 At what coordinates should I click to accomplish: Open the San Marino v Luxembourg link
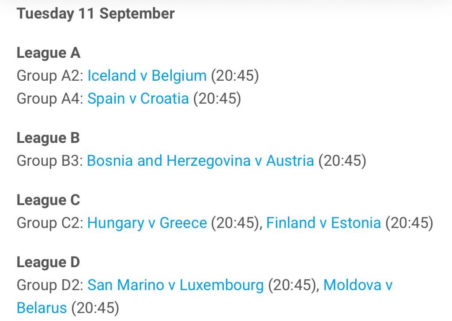pyautogui.click(x=176, y=285)
